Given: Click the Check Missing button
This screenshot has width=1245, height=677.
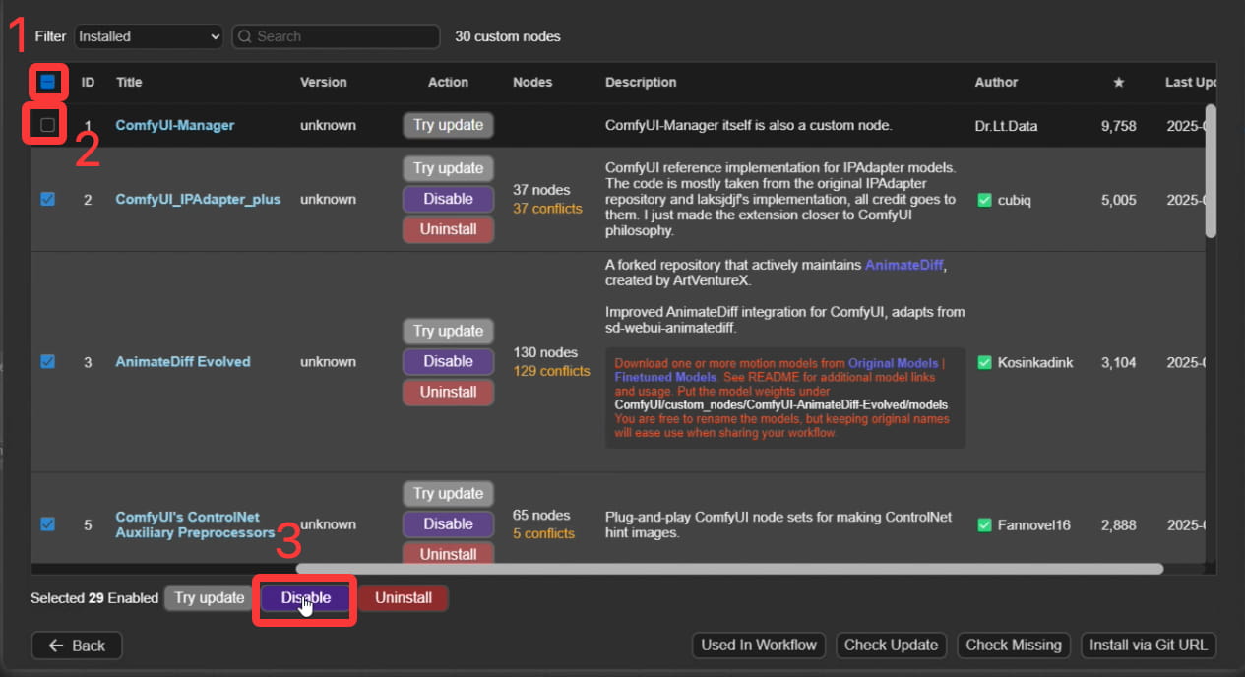Looking at the screenshot, I should (1013, 646).
